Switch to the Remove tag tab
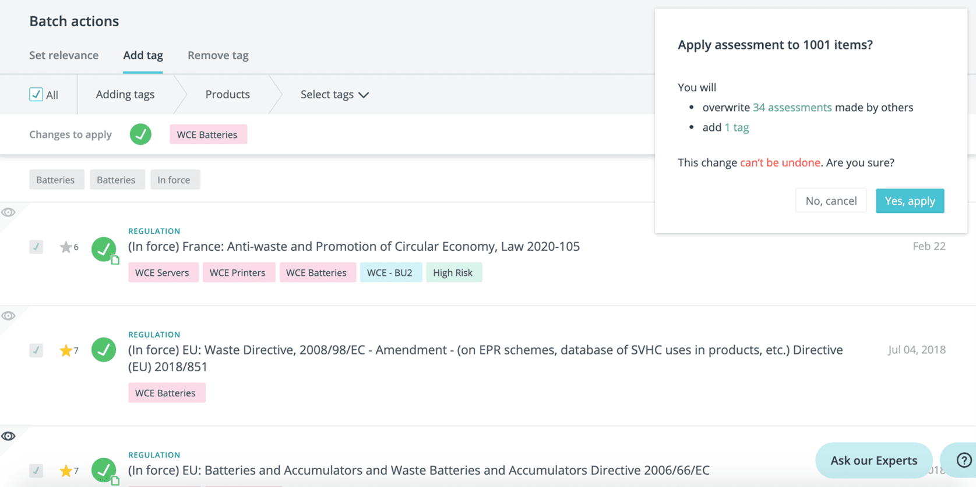976x487 pixels. pyautogui.click(x=218, y=55)
